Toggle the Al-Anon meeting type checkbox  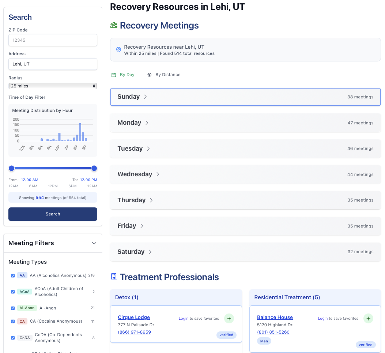(13, 308)
